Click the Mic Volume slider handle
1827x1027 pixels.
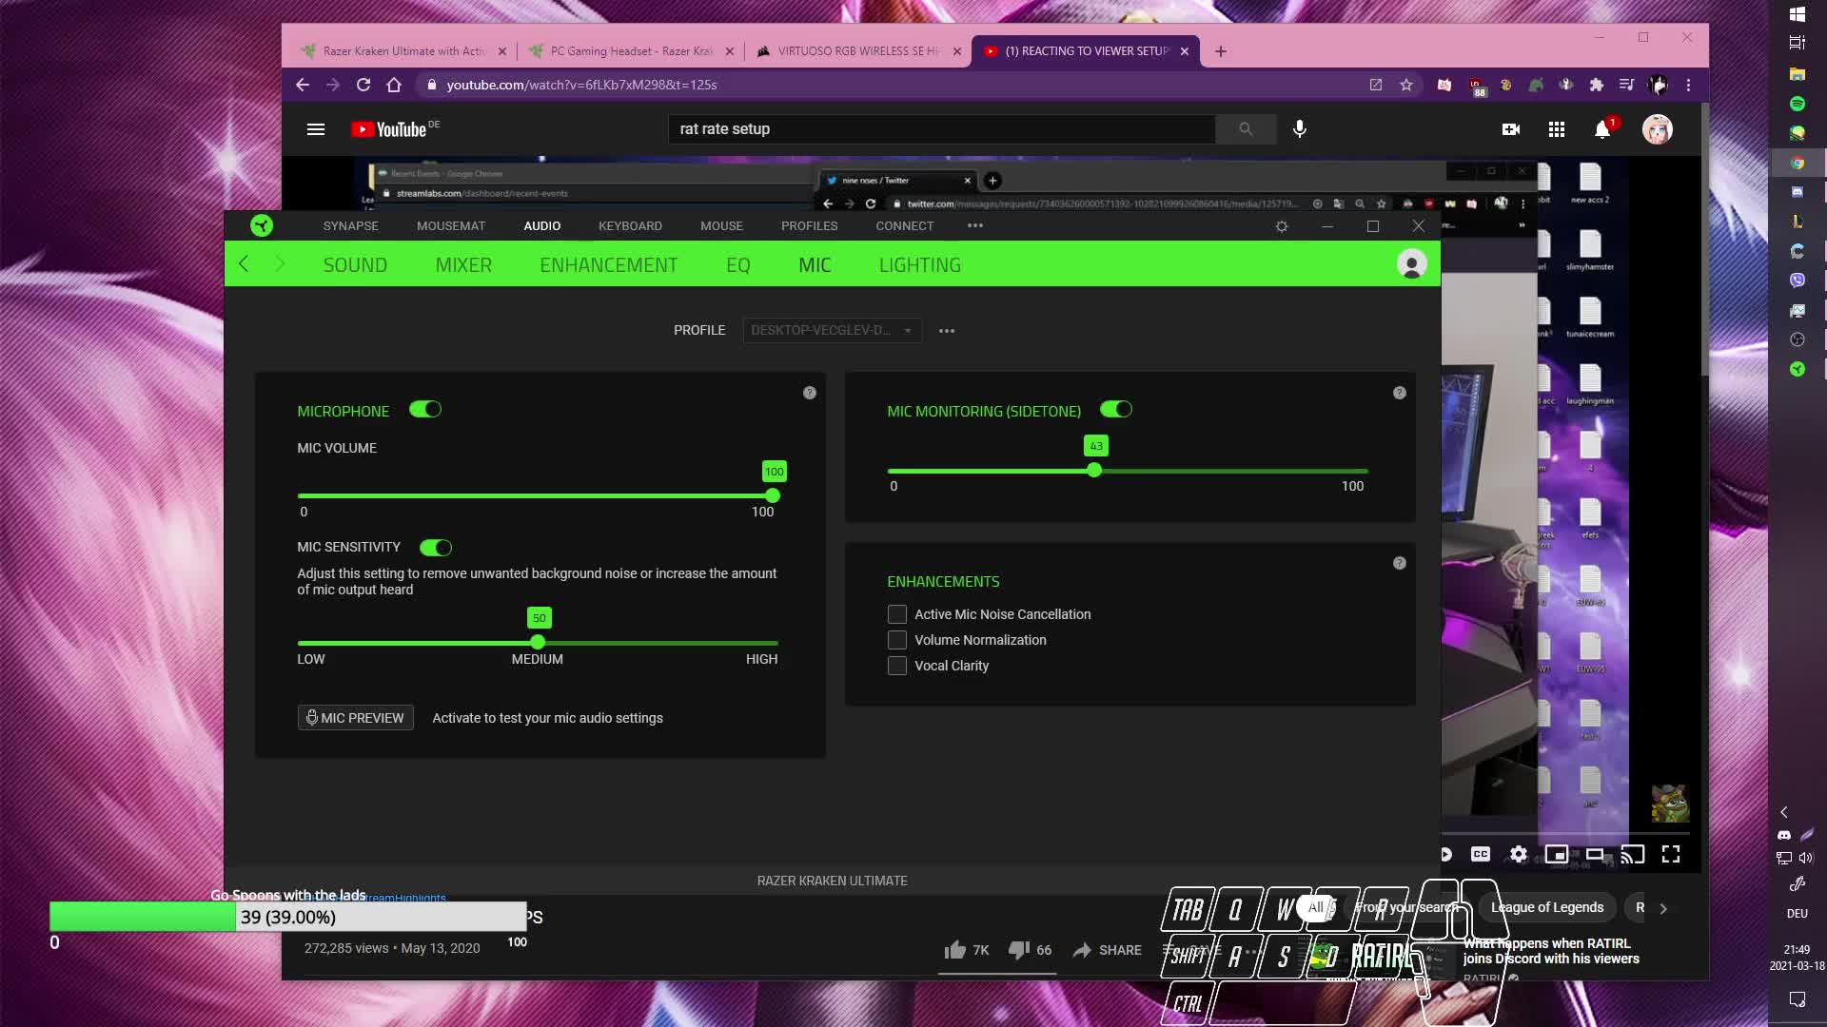coord(773,495)
